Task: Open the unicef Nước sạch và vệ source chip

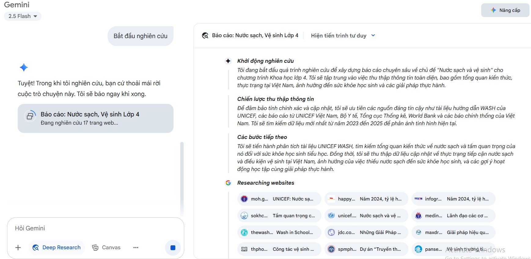Action: pos(366,216)
